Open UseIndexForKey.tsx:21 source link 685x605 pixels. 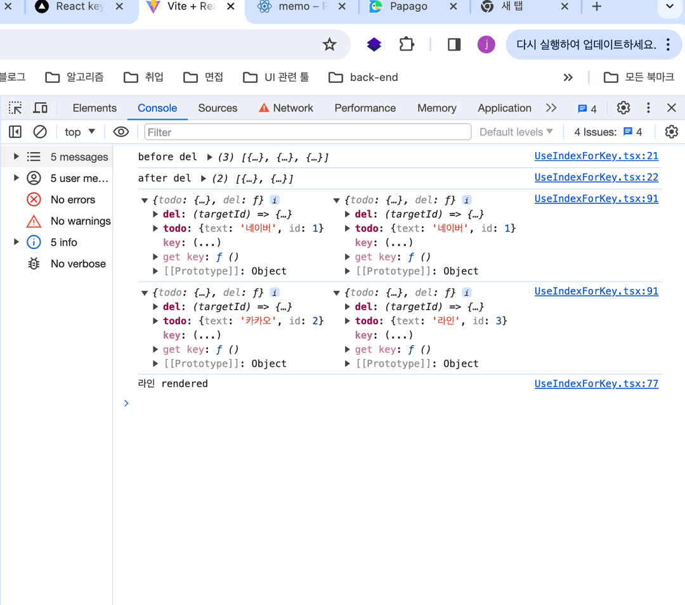tap(596, 156)
